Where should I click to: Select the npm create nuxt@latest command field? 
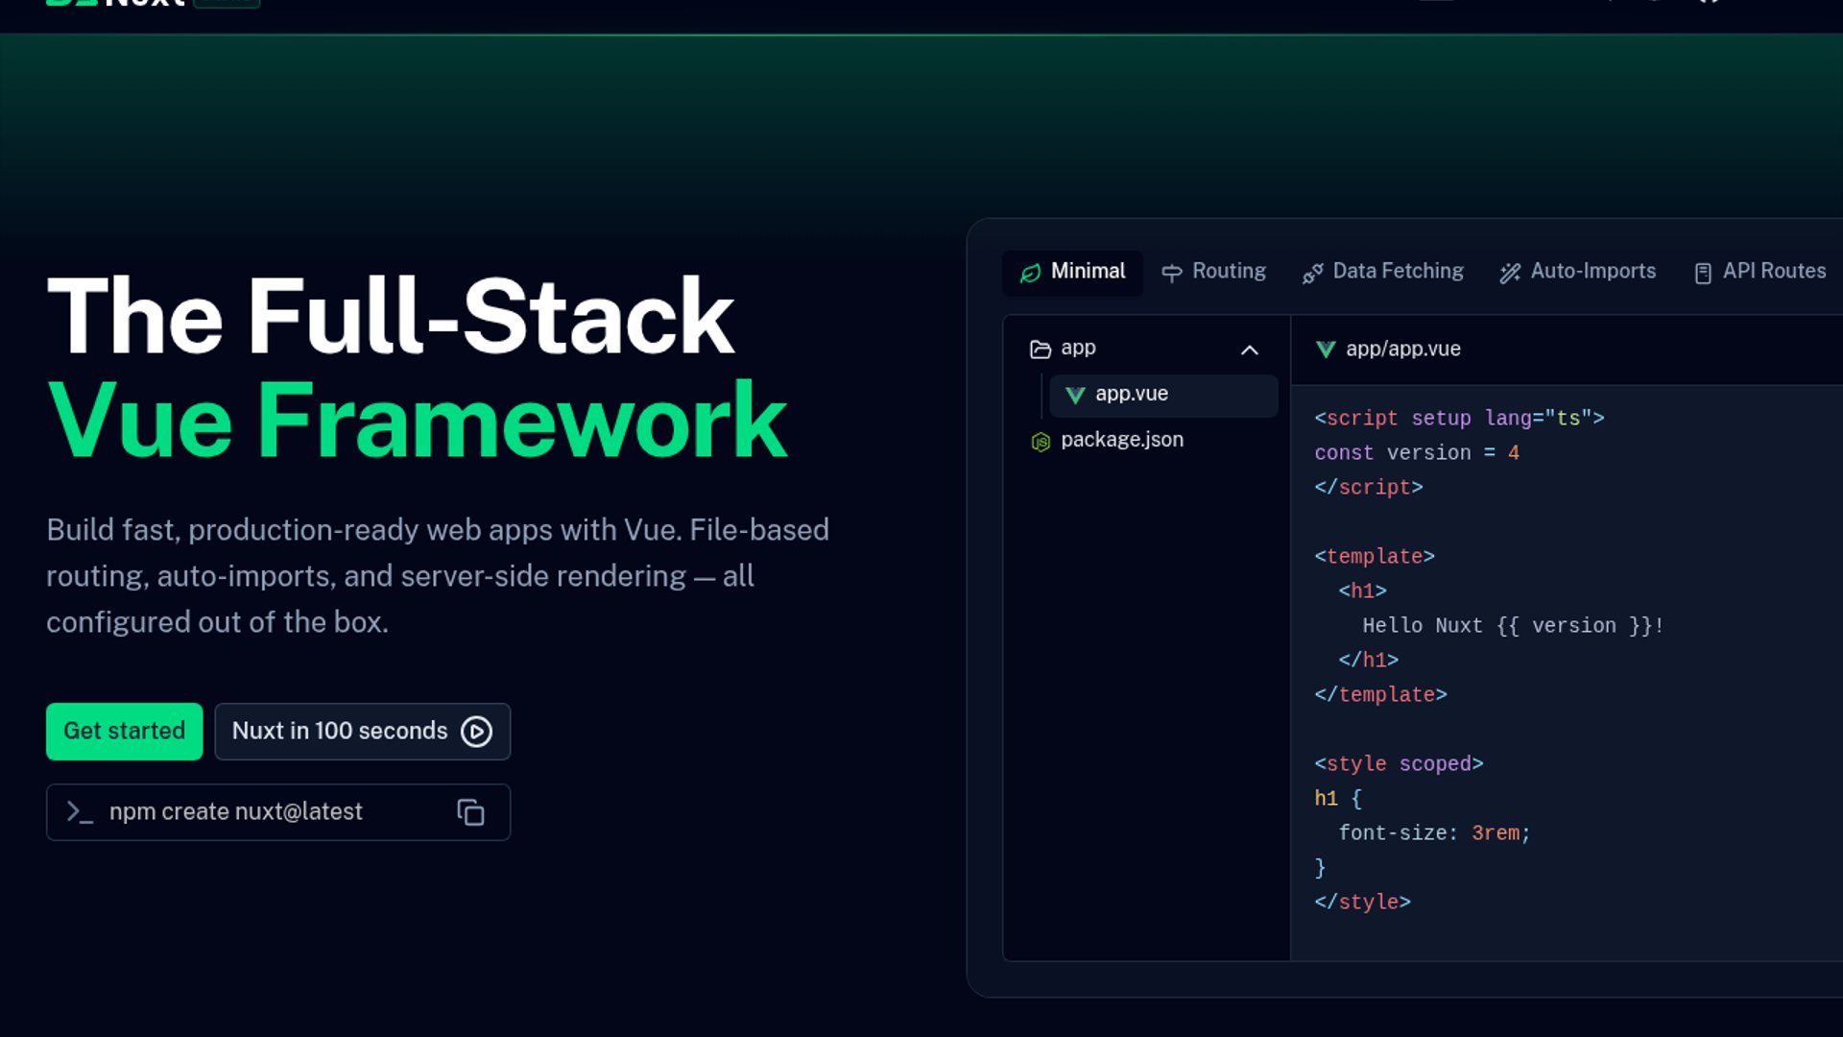(x=278, y=812)
